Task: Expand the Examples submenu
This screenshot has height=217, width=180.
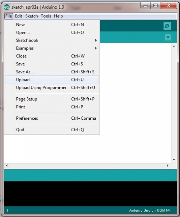Action: pos(52,48)
